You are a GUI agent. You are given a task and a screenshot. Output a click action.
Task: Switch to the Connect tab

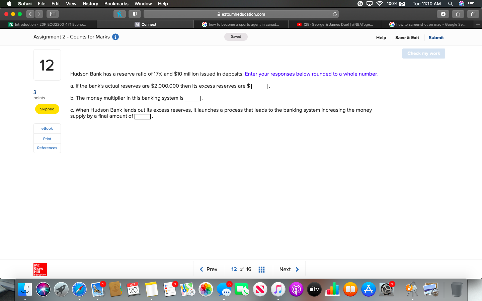[145, 24]
